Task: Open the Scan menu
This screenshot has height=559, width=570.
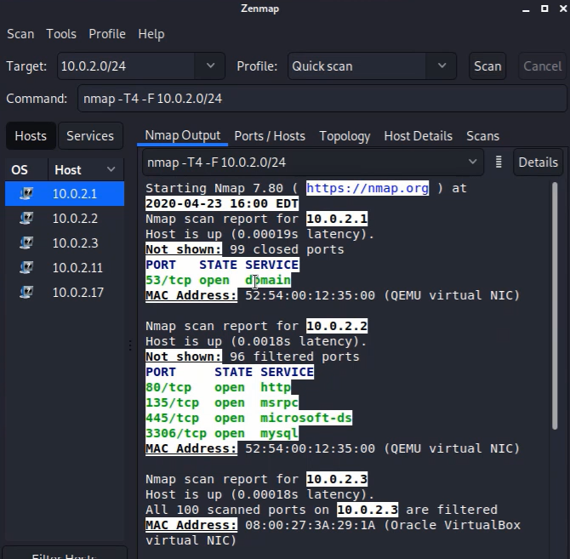Action: tap(20, 34)
